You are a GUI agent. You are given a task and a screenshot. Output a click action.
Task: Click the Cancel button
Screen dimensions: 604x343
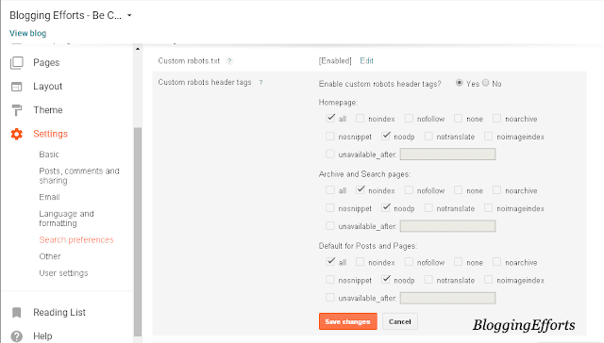click(400, 321)
